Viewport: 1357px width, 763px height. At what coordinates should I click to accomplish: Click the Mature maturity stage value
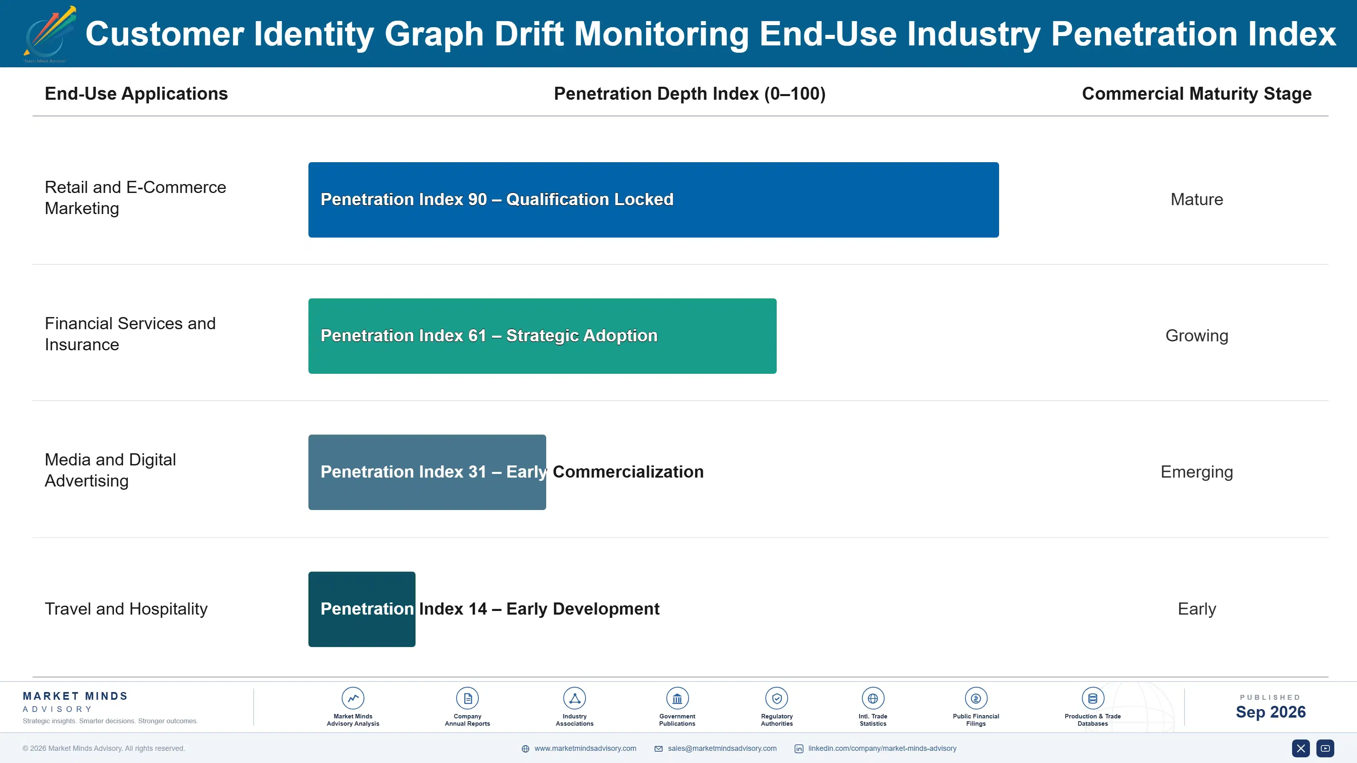pos(1196,199)
